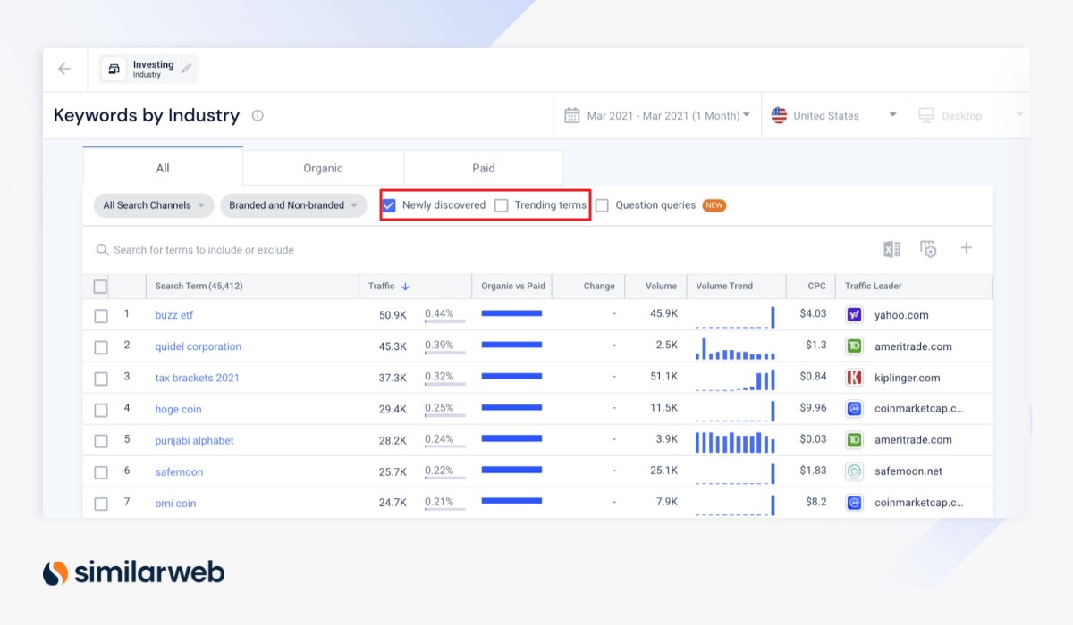Viewport: 1073px width, 625px height.
Task: Click the Organic vs Paid bar for safemoon
Action: pyautogui.click(x=511, y=471)
